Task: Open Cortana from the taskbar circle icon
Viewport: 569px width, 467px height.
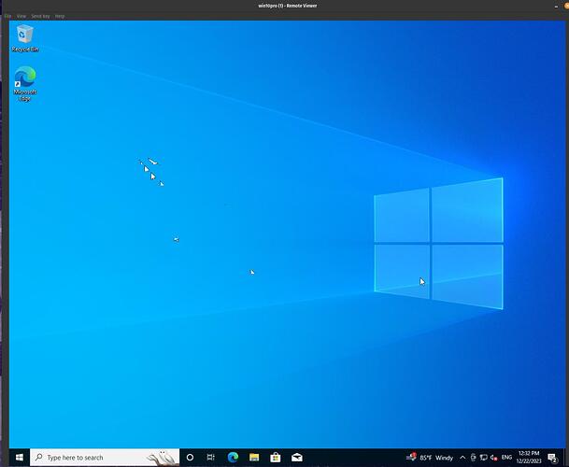Action: 190,458
